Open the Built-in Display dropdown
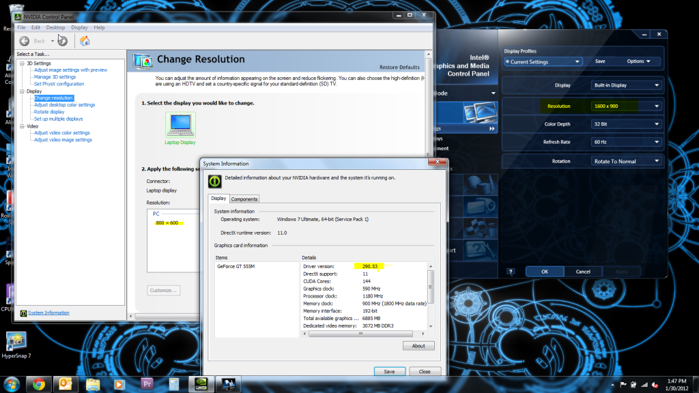 [x=626, y=85]
